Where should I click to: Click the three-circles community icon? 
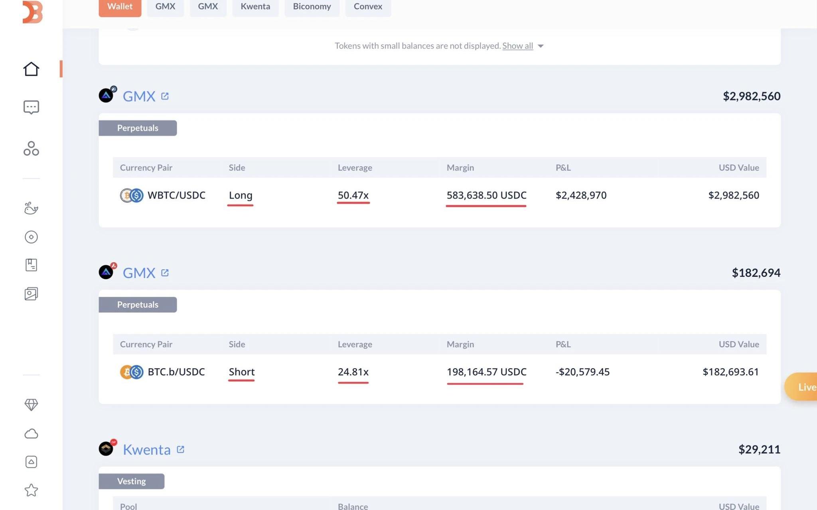coord(31,149)
